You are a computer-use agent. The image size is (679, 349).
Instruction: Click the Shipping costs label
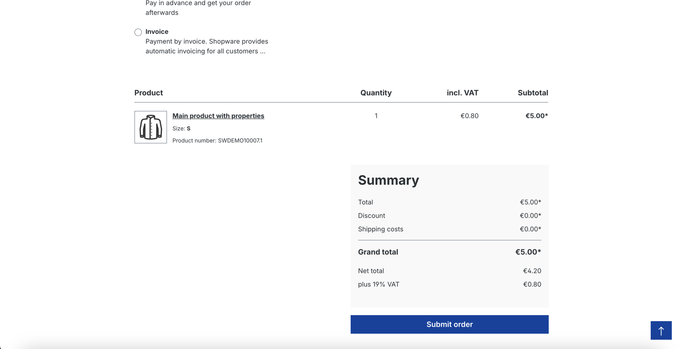click(x=380, y=229)
